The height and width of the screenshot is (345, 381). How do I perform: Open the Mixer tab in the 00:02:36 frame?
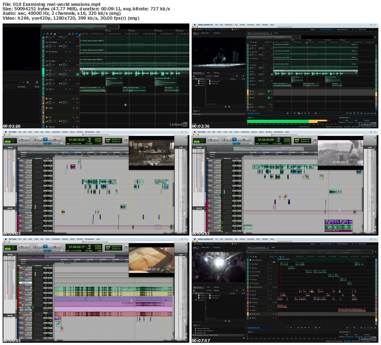coord(276,33)
